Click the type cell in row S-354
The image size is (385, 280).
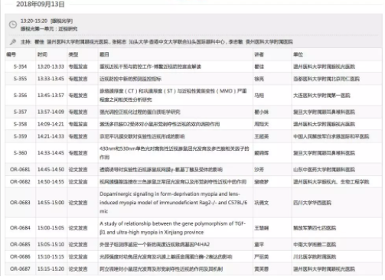[78, 67]
